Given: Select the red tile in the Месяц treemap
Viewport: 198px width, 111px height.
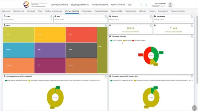Looking at the screenshot, I should click(81, 35).
